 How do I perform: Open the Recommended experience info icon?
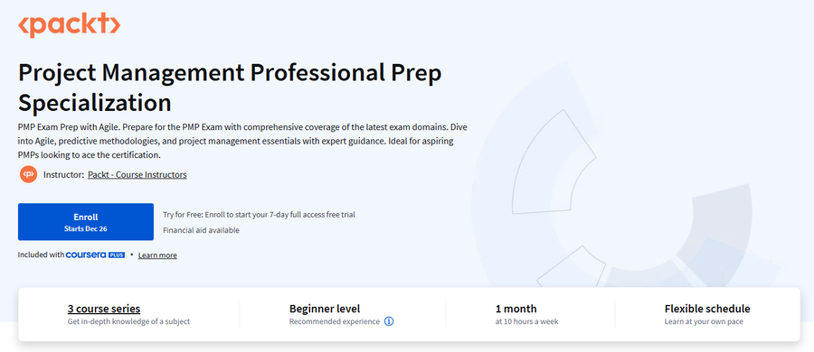[389, 321]
